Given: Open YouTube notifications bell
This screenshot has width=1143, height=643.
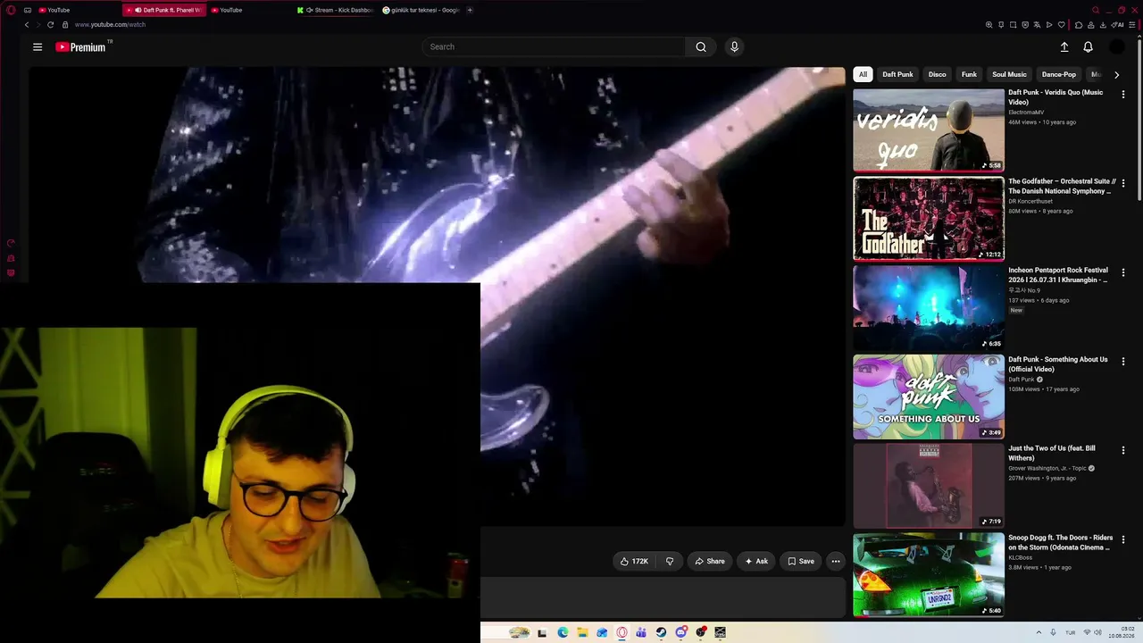Looking at the screenshot, I should click(1088, 47).
